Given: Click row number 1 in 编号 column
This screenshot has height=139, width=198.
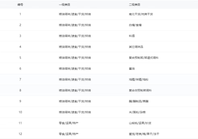Looking at the screenshot, I should click(20, 14).
